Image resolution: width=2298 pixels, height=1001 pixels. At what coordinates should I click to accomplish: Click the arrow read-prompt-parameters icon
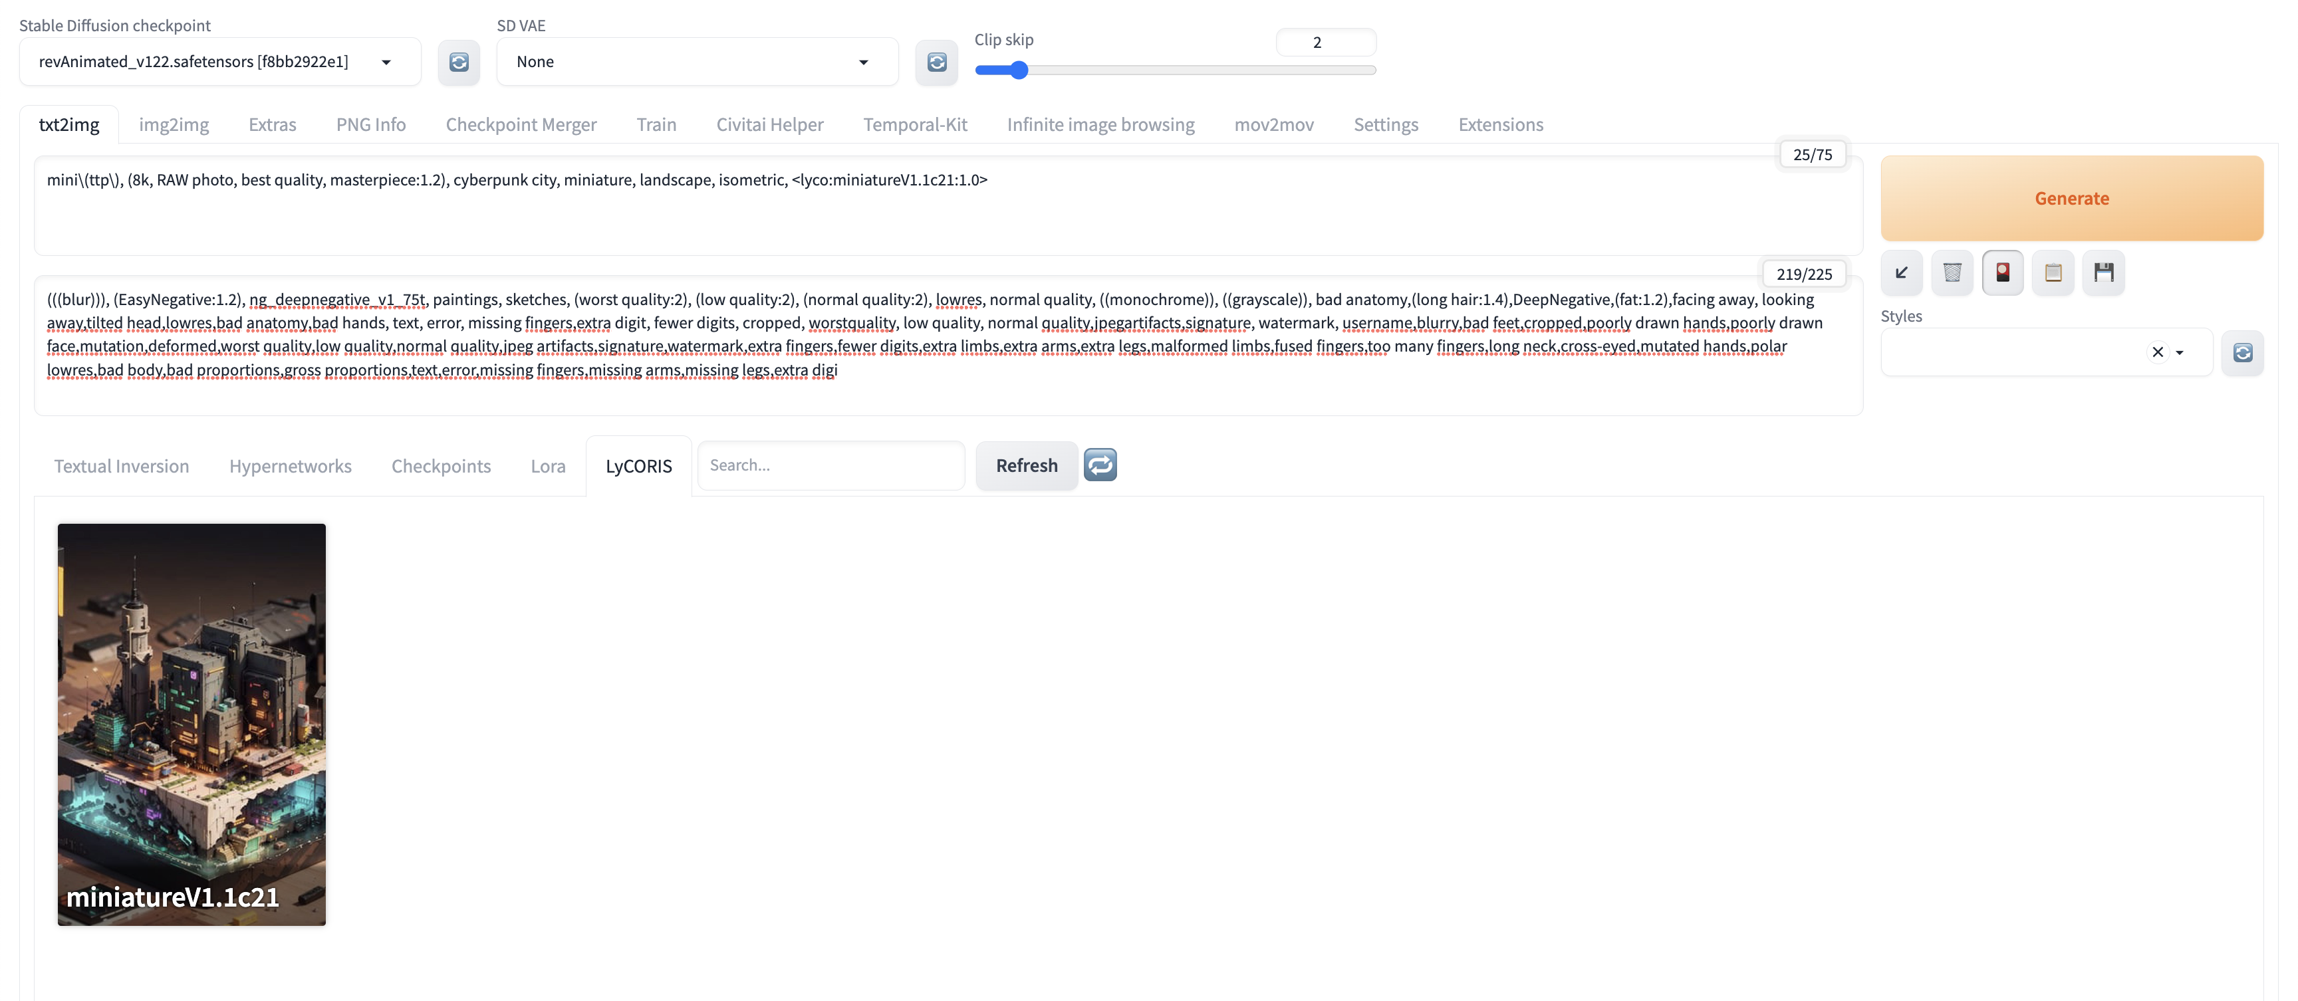coord(1901,273)
